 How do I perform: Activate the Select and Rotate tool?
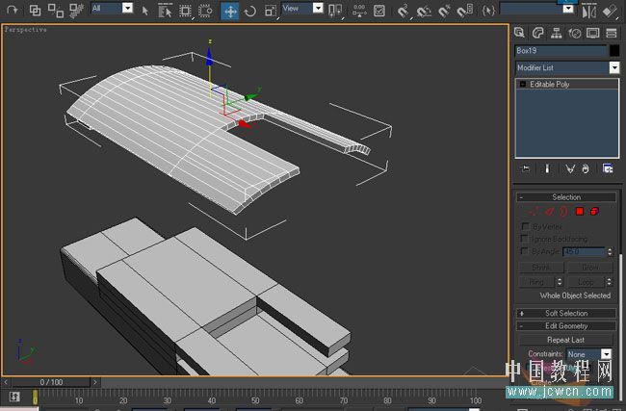click(250, 12)
